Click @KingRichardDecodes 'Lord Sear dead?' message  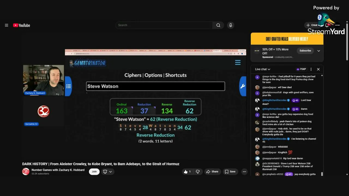point(287,102)
